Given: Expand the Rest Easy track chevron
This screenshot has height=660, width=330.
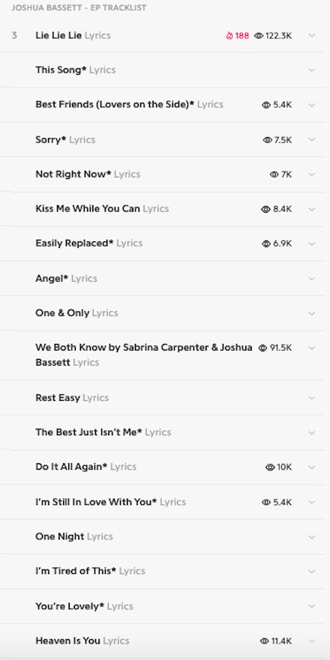Looking at the screenshot, I should [312, 398].
